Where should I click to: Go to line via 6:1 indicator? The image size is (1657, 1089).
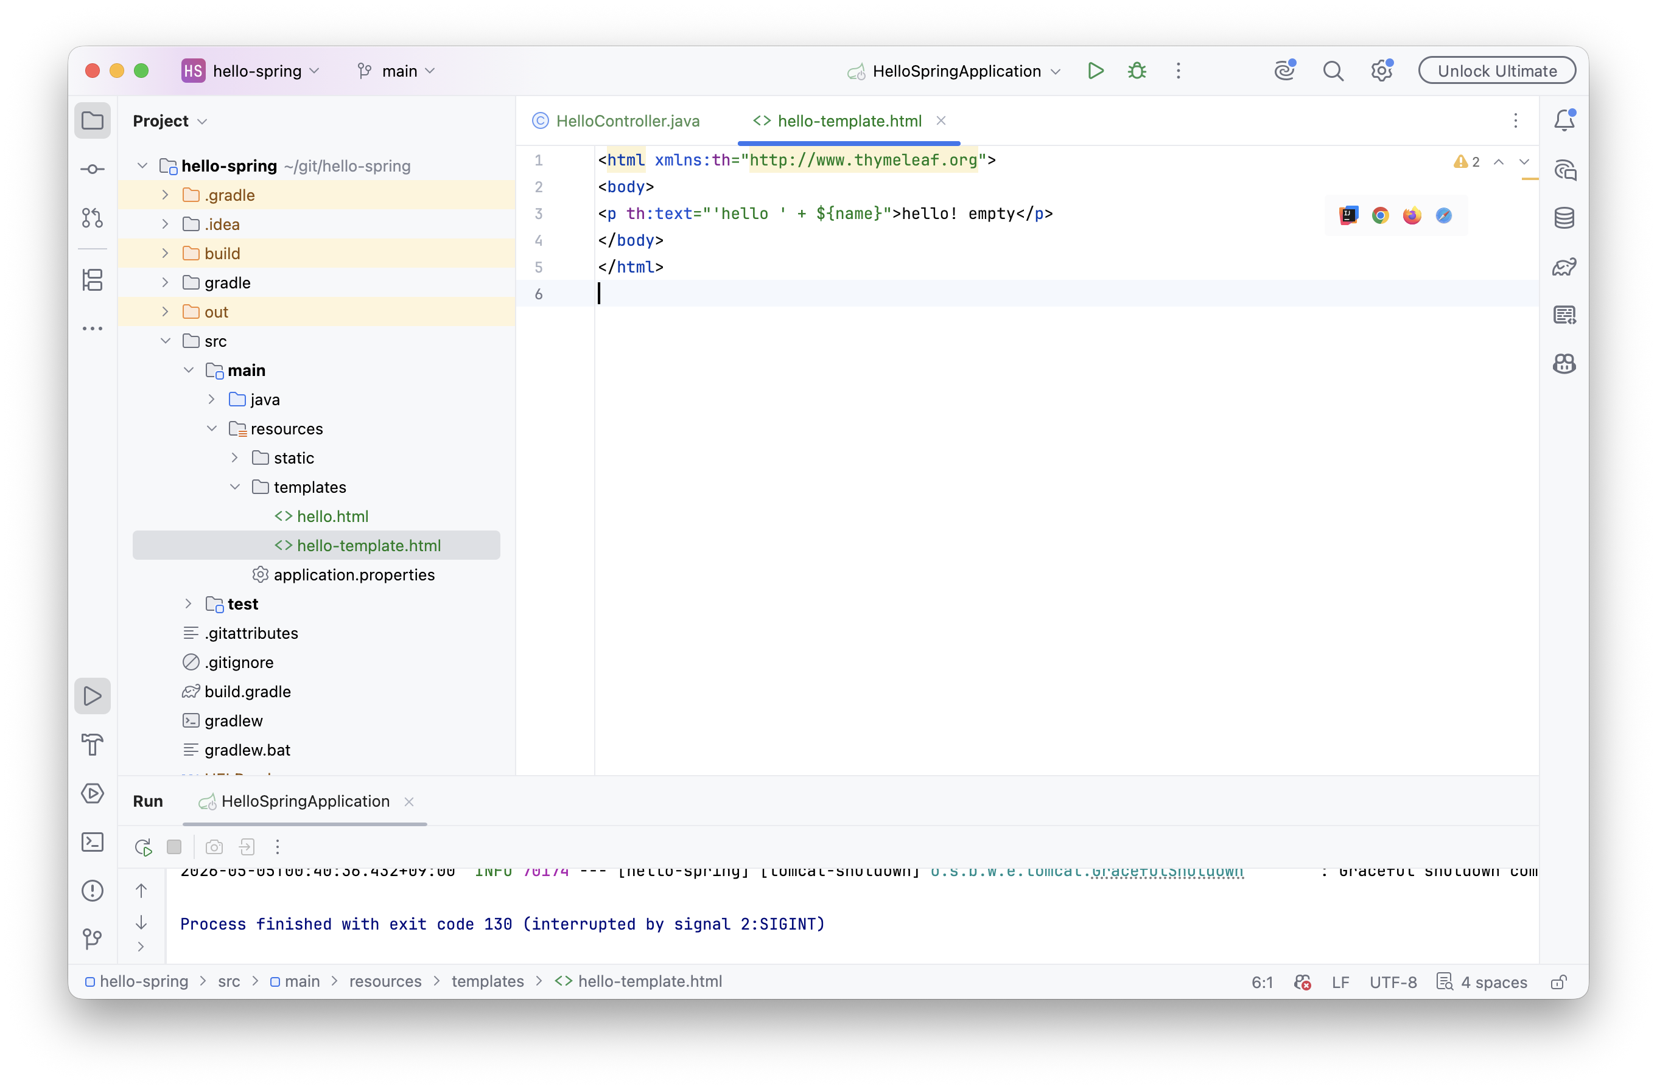(1261, 982)
